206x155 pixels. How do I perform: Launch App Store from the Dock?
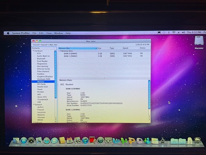tap(24, 141)
